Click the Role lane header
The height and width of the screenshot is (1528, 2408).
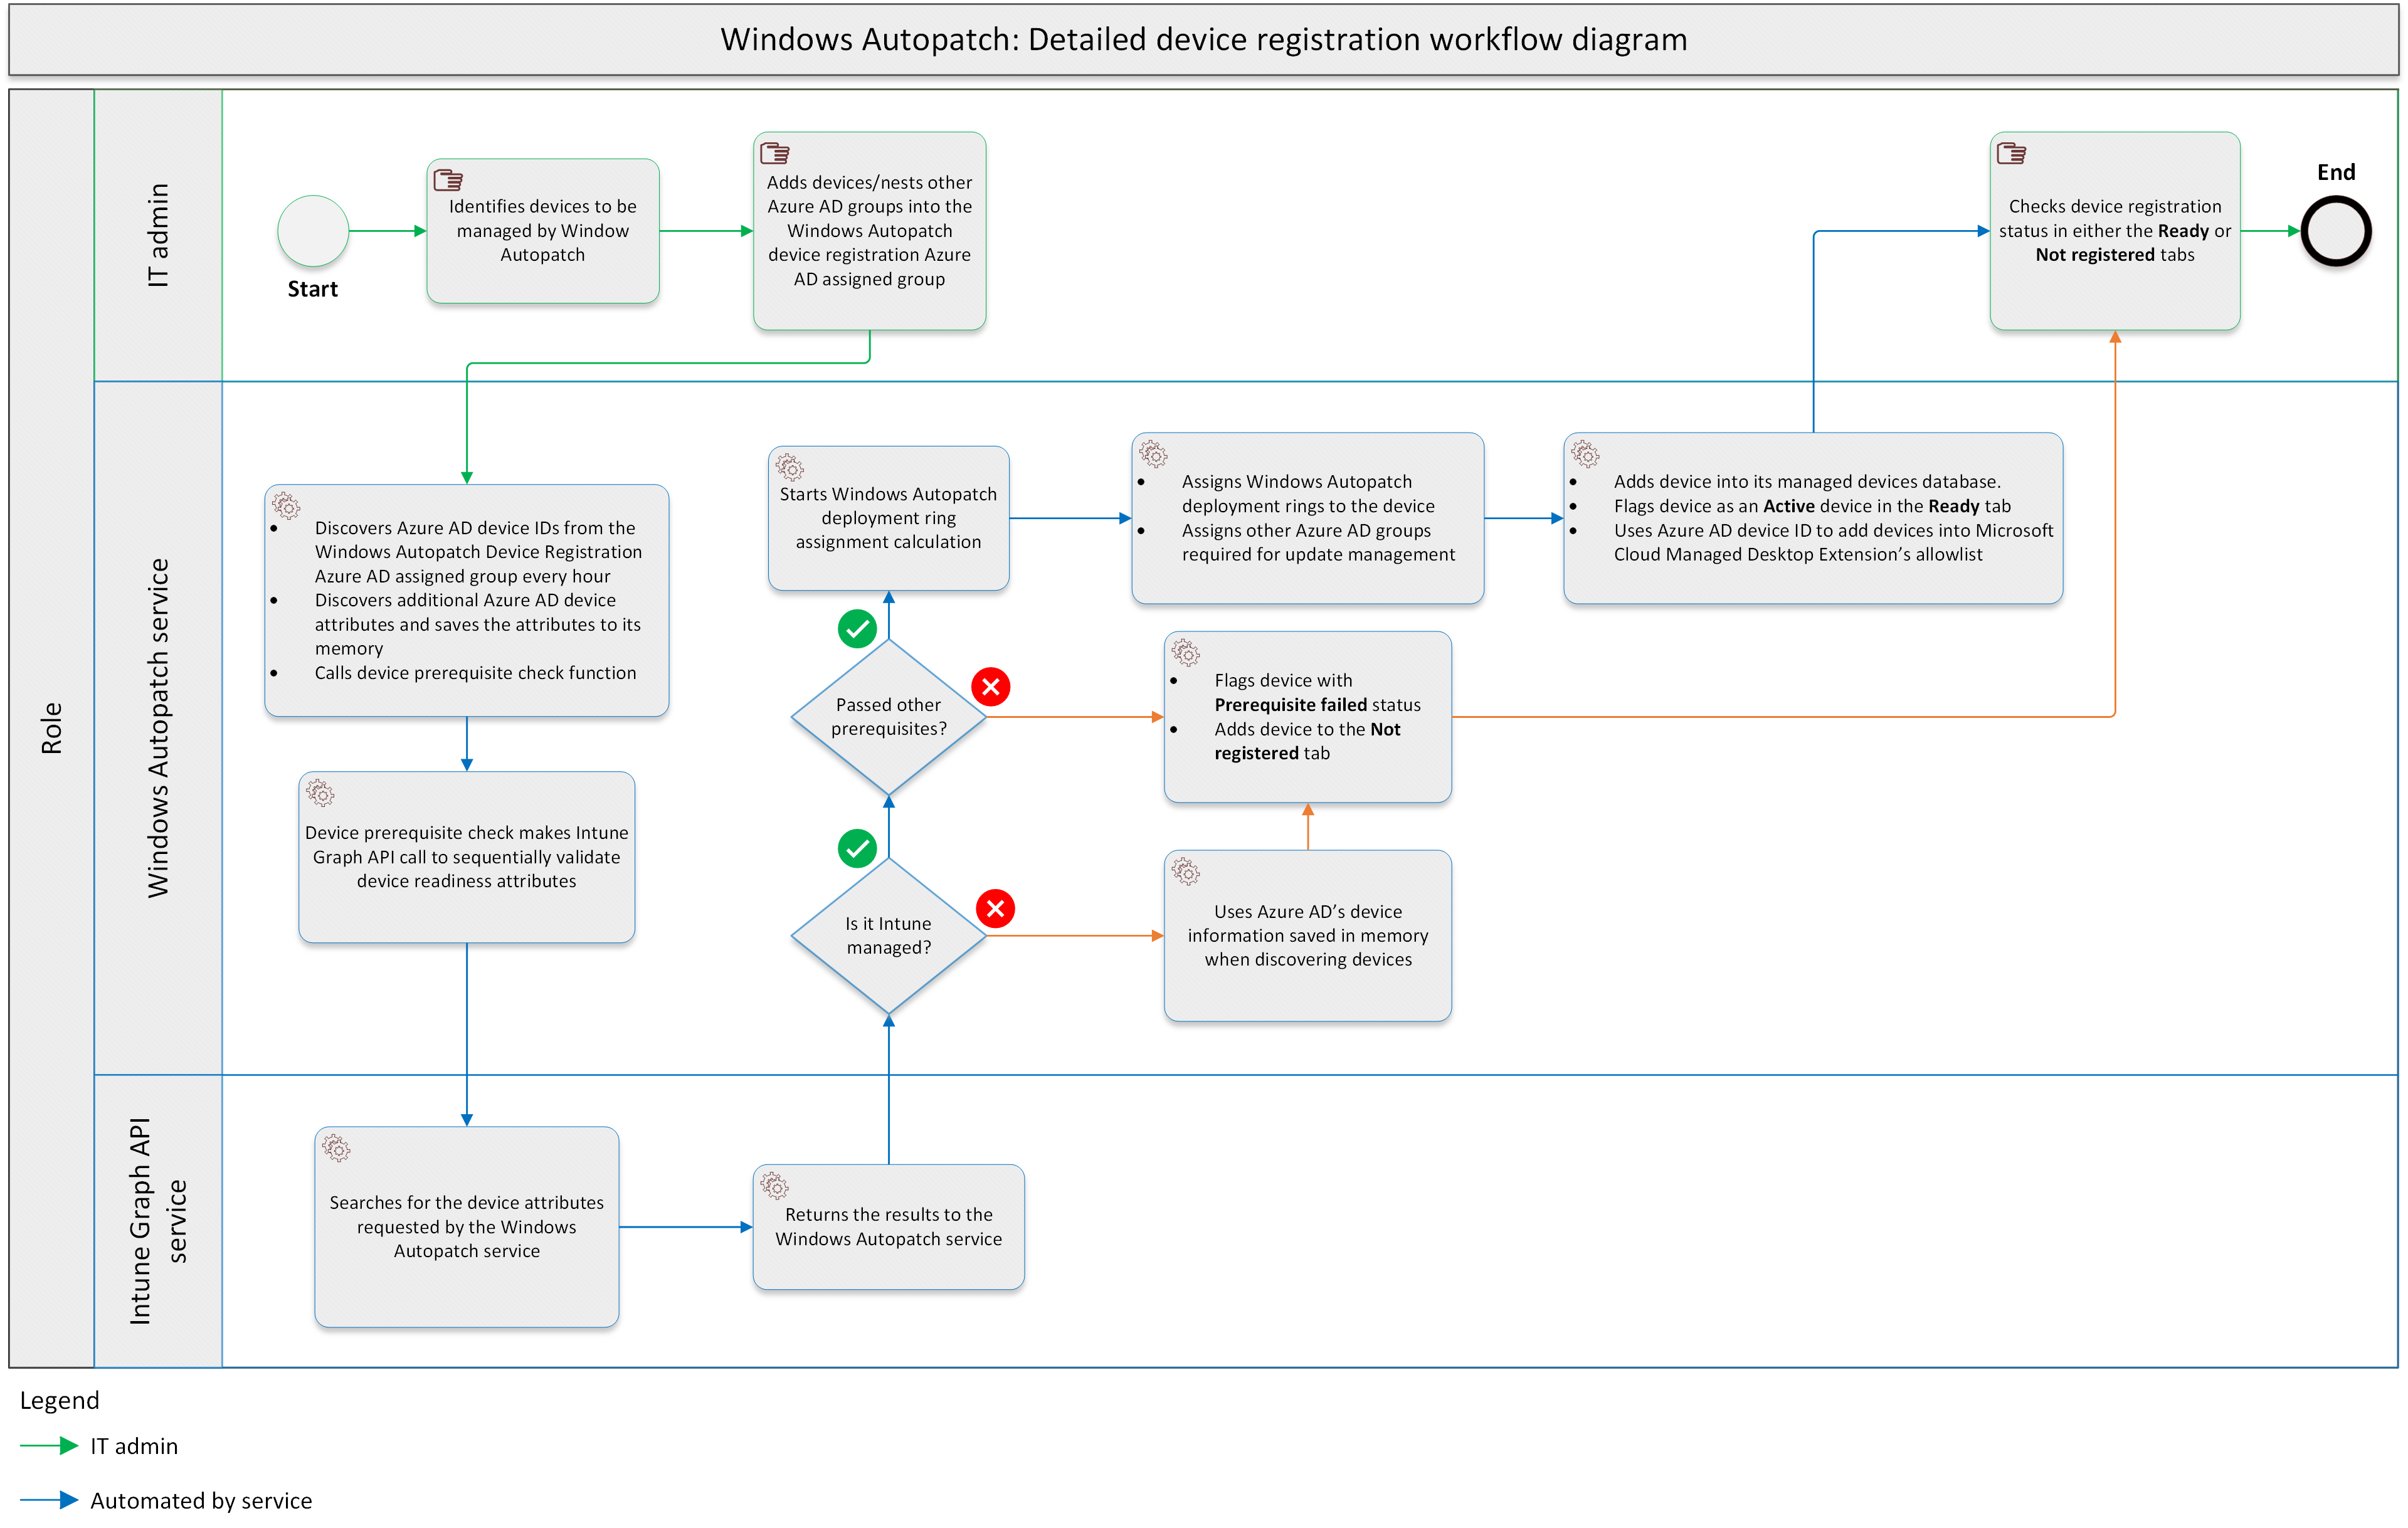(x=52, y=728)
